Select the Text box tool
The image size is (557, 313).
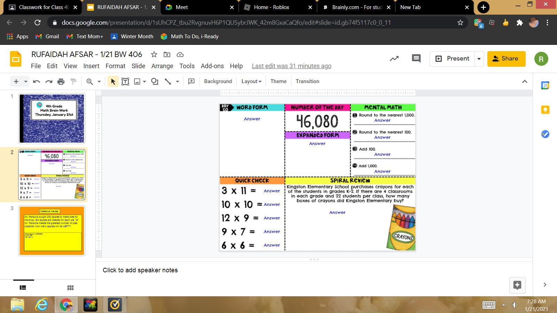[x=125, y=81]
